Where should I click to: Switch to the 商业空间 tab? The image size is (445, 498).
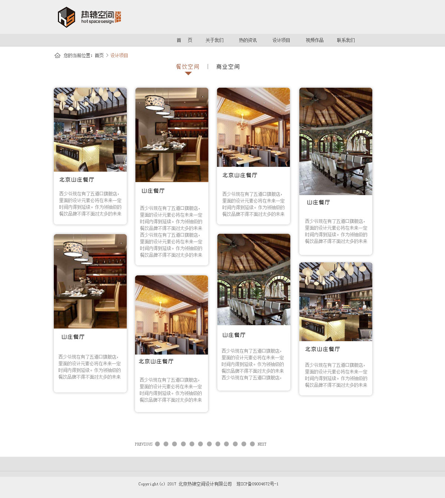[228, 67]
